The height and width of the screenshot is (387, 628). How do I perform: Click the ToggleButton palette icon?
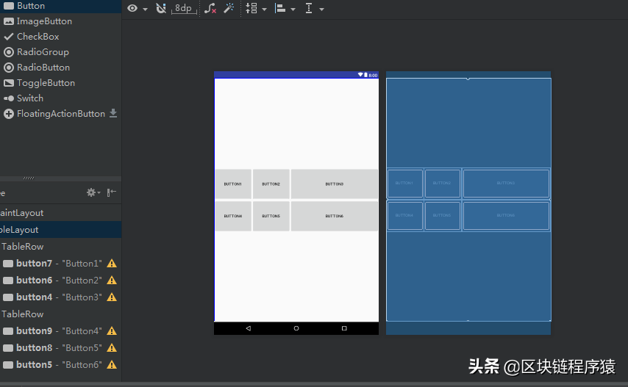click(x=8, y=83)
